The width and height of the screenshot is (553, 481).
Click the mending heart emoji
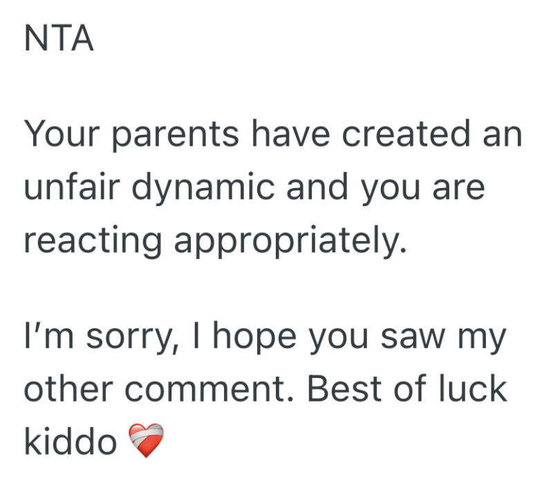(x=147, y=440)
